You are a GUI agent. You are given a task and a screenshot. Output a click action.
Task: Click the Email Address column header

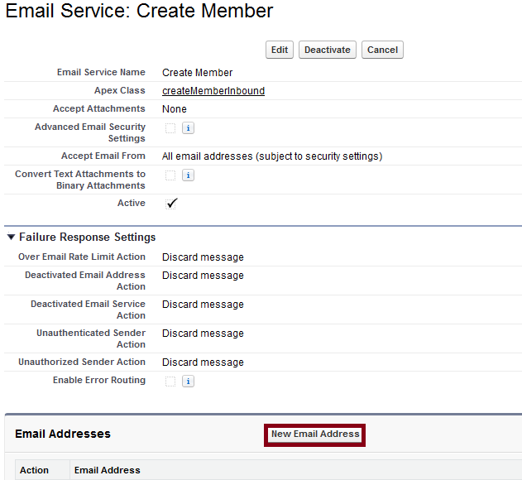(x=108, y=470)
